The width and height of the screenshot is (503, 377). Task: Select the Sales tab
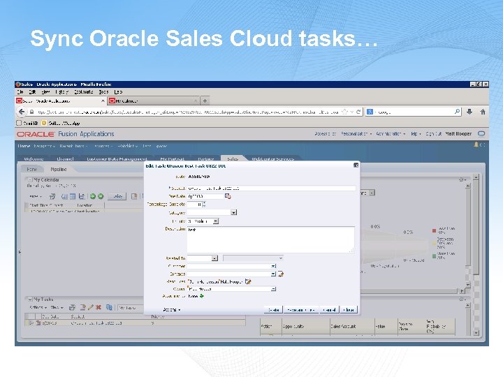pos(233,158)
